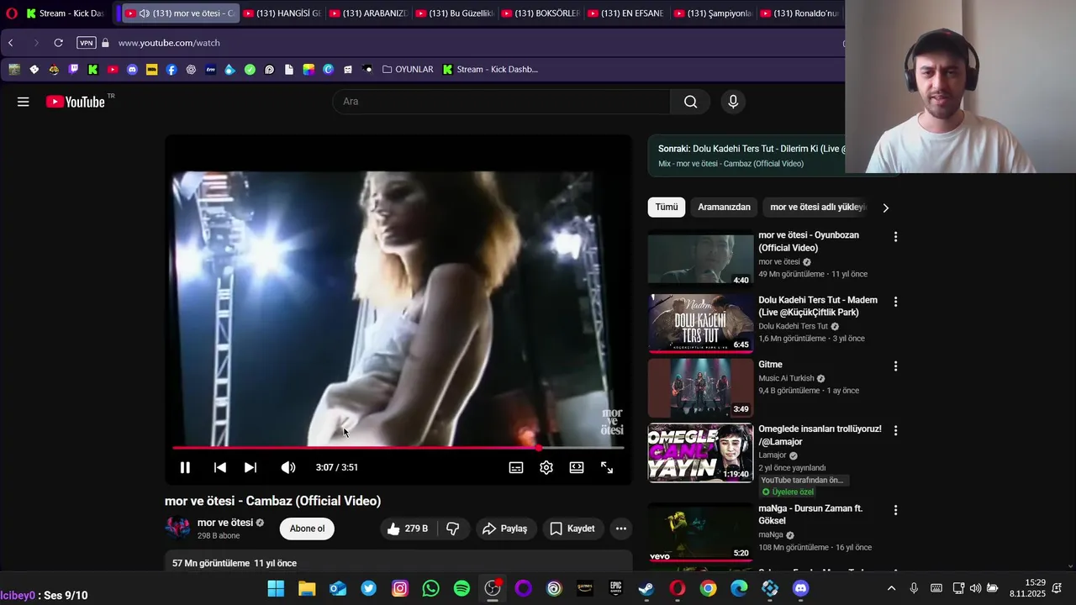Seek with the red progress bar

pyautogui.click(x=398, y=448)
